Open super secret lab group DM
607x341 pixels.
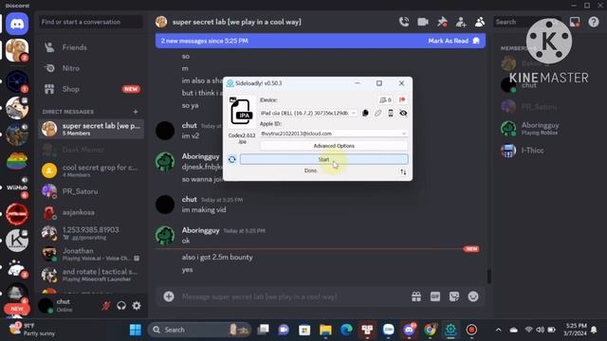[91, 129]
